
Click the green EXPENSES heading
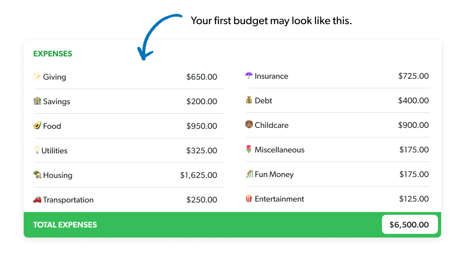point(53,54)
